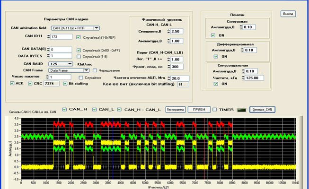Viewport: 309px width, 189px height.
Task: Open the Гистограмма histogram button
Action: (175, 110)
